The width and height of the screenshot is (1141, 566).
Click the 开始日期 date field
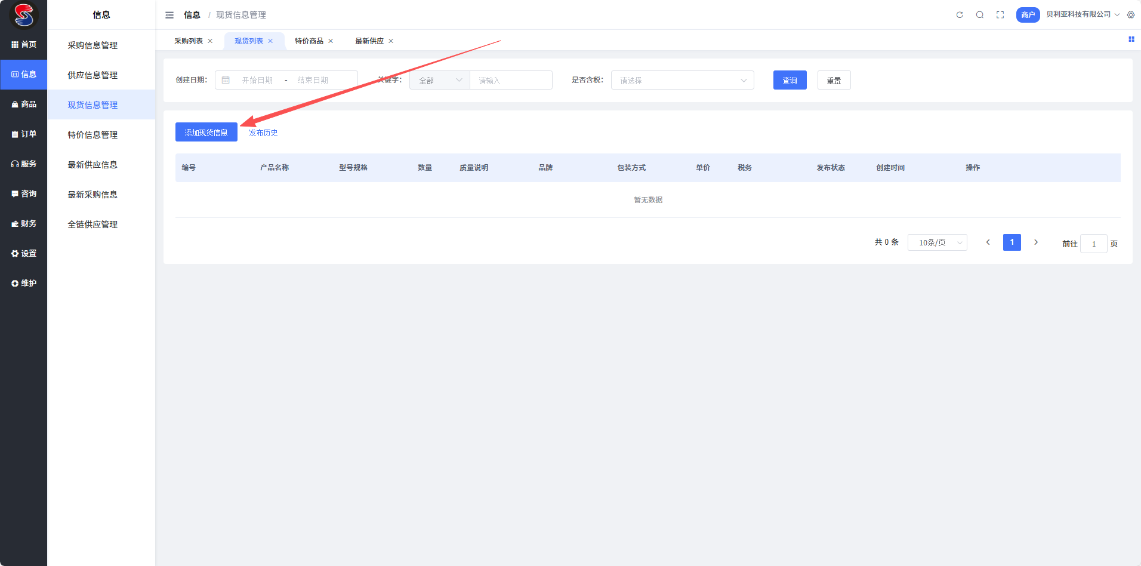pos(257,80)
